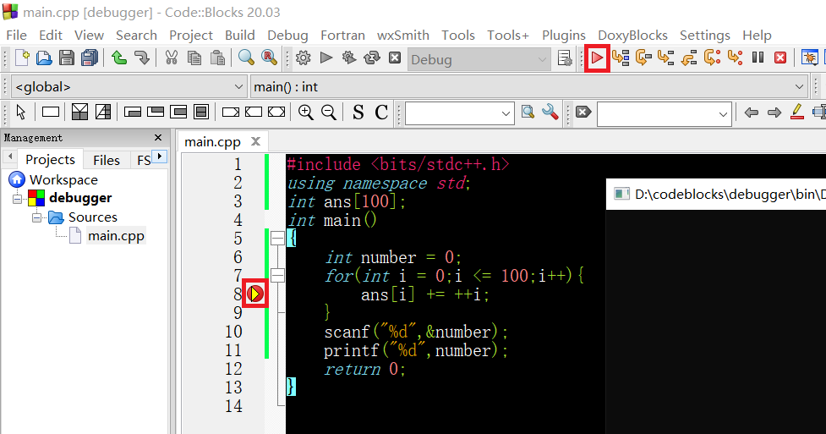Step into debug icon
Viewport: 826px width, 434px height.
point(666,58)
